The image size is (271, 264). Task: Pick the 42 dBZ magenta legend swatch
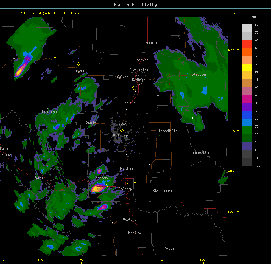(247, 99)
